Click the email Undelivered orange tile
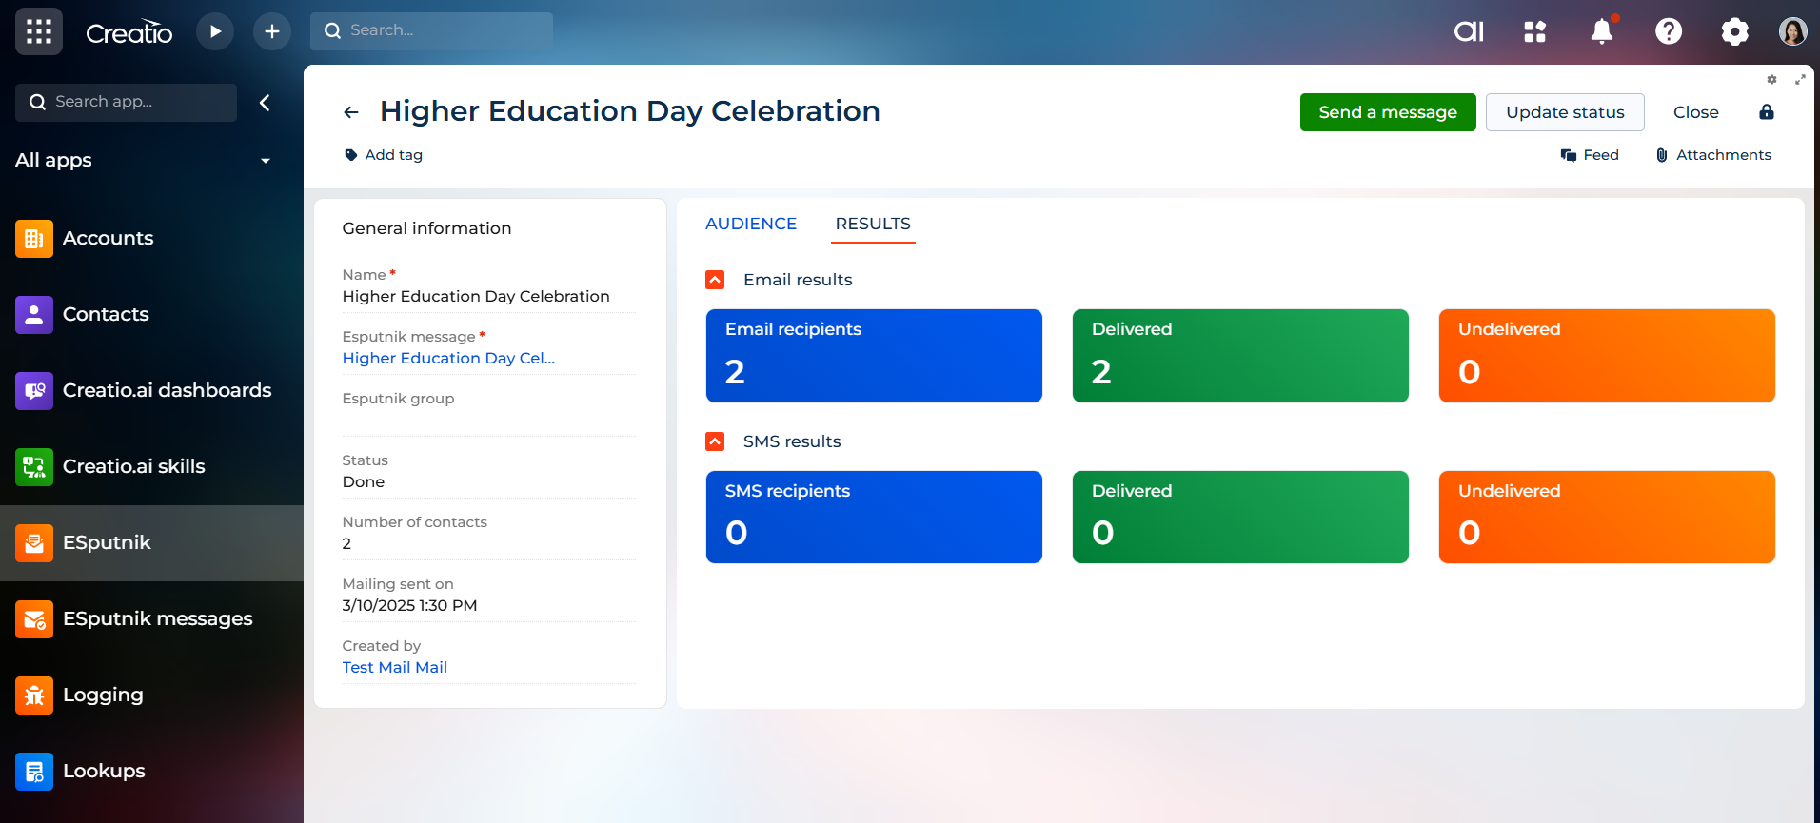 [1607, 356]
